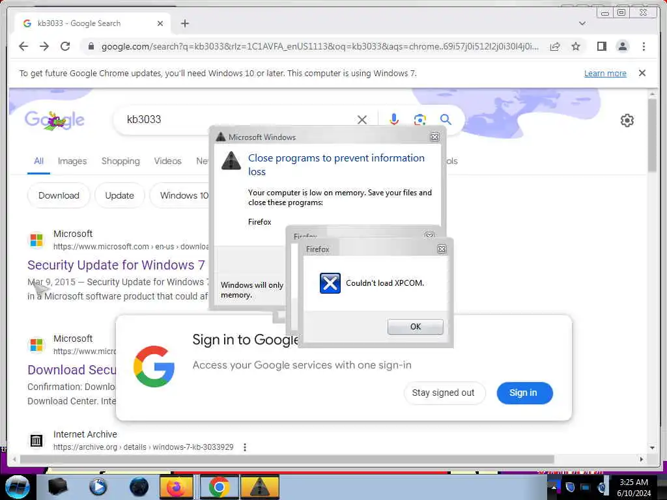Close the kb3033 Google Search tab
667x500 pixels.
(160, 23)
